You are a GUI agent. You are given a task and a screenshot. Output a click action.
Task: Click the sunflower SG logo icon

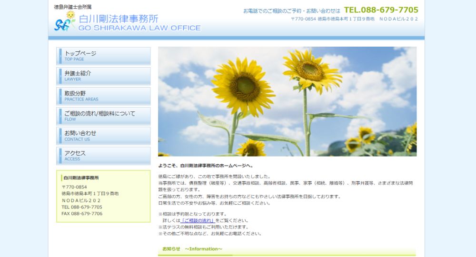(65, 22)
